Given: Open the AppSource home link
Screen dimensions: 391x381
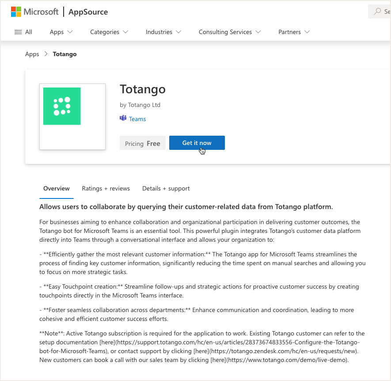Looking at the screenshot, I should pos(88,12).
